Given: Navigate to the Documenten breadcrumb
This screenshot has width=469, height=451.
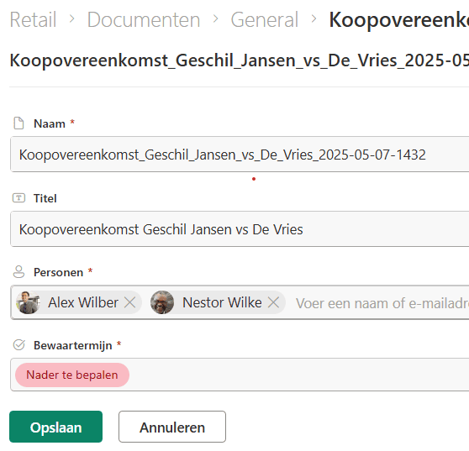Looking at the screenshot, I should point(144,19).
